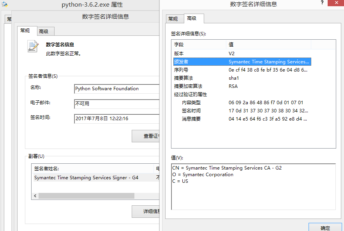Click the left arrow of the countersignature scrollbar

click(x=35, y=196)
